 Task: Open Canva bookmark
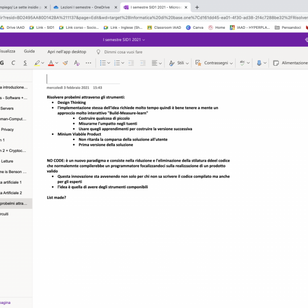tap(195, 28)
